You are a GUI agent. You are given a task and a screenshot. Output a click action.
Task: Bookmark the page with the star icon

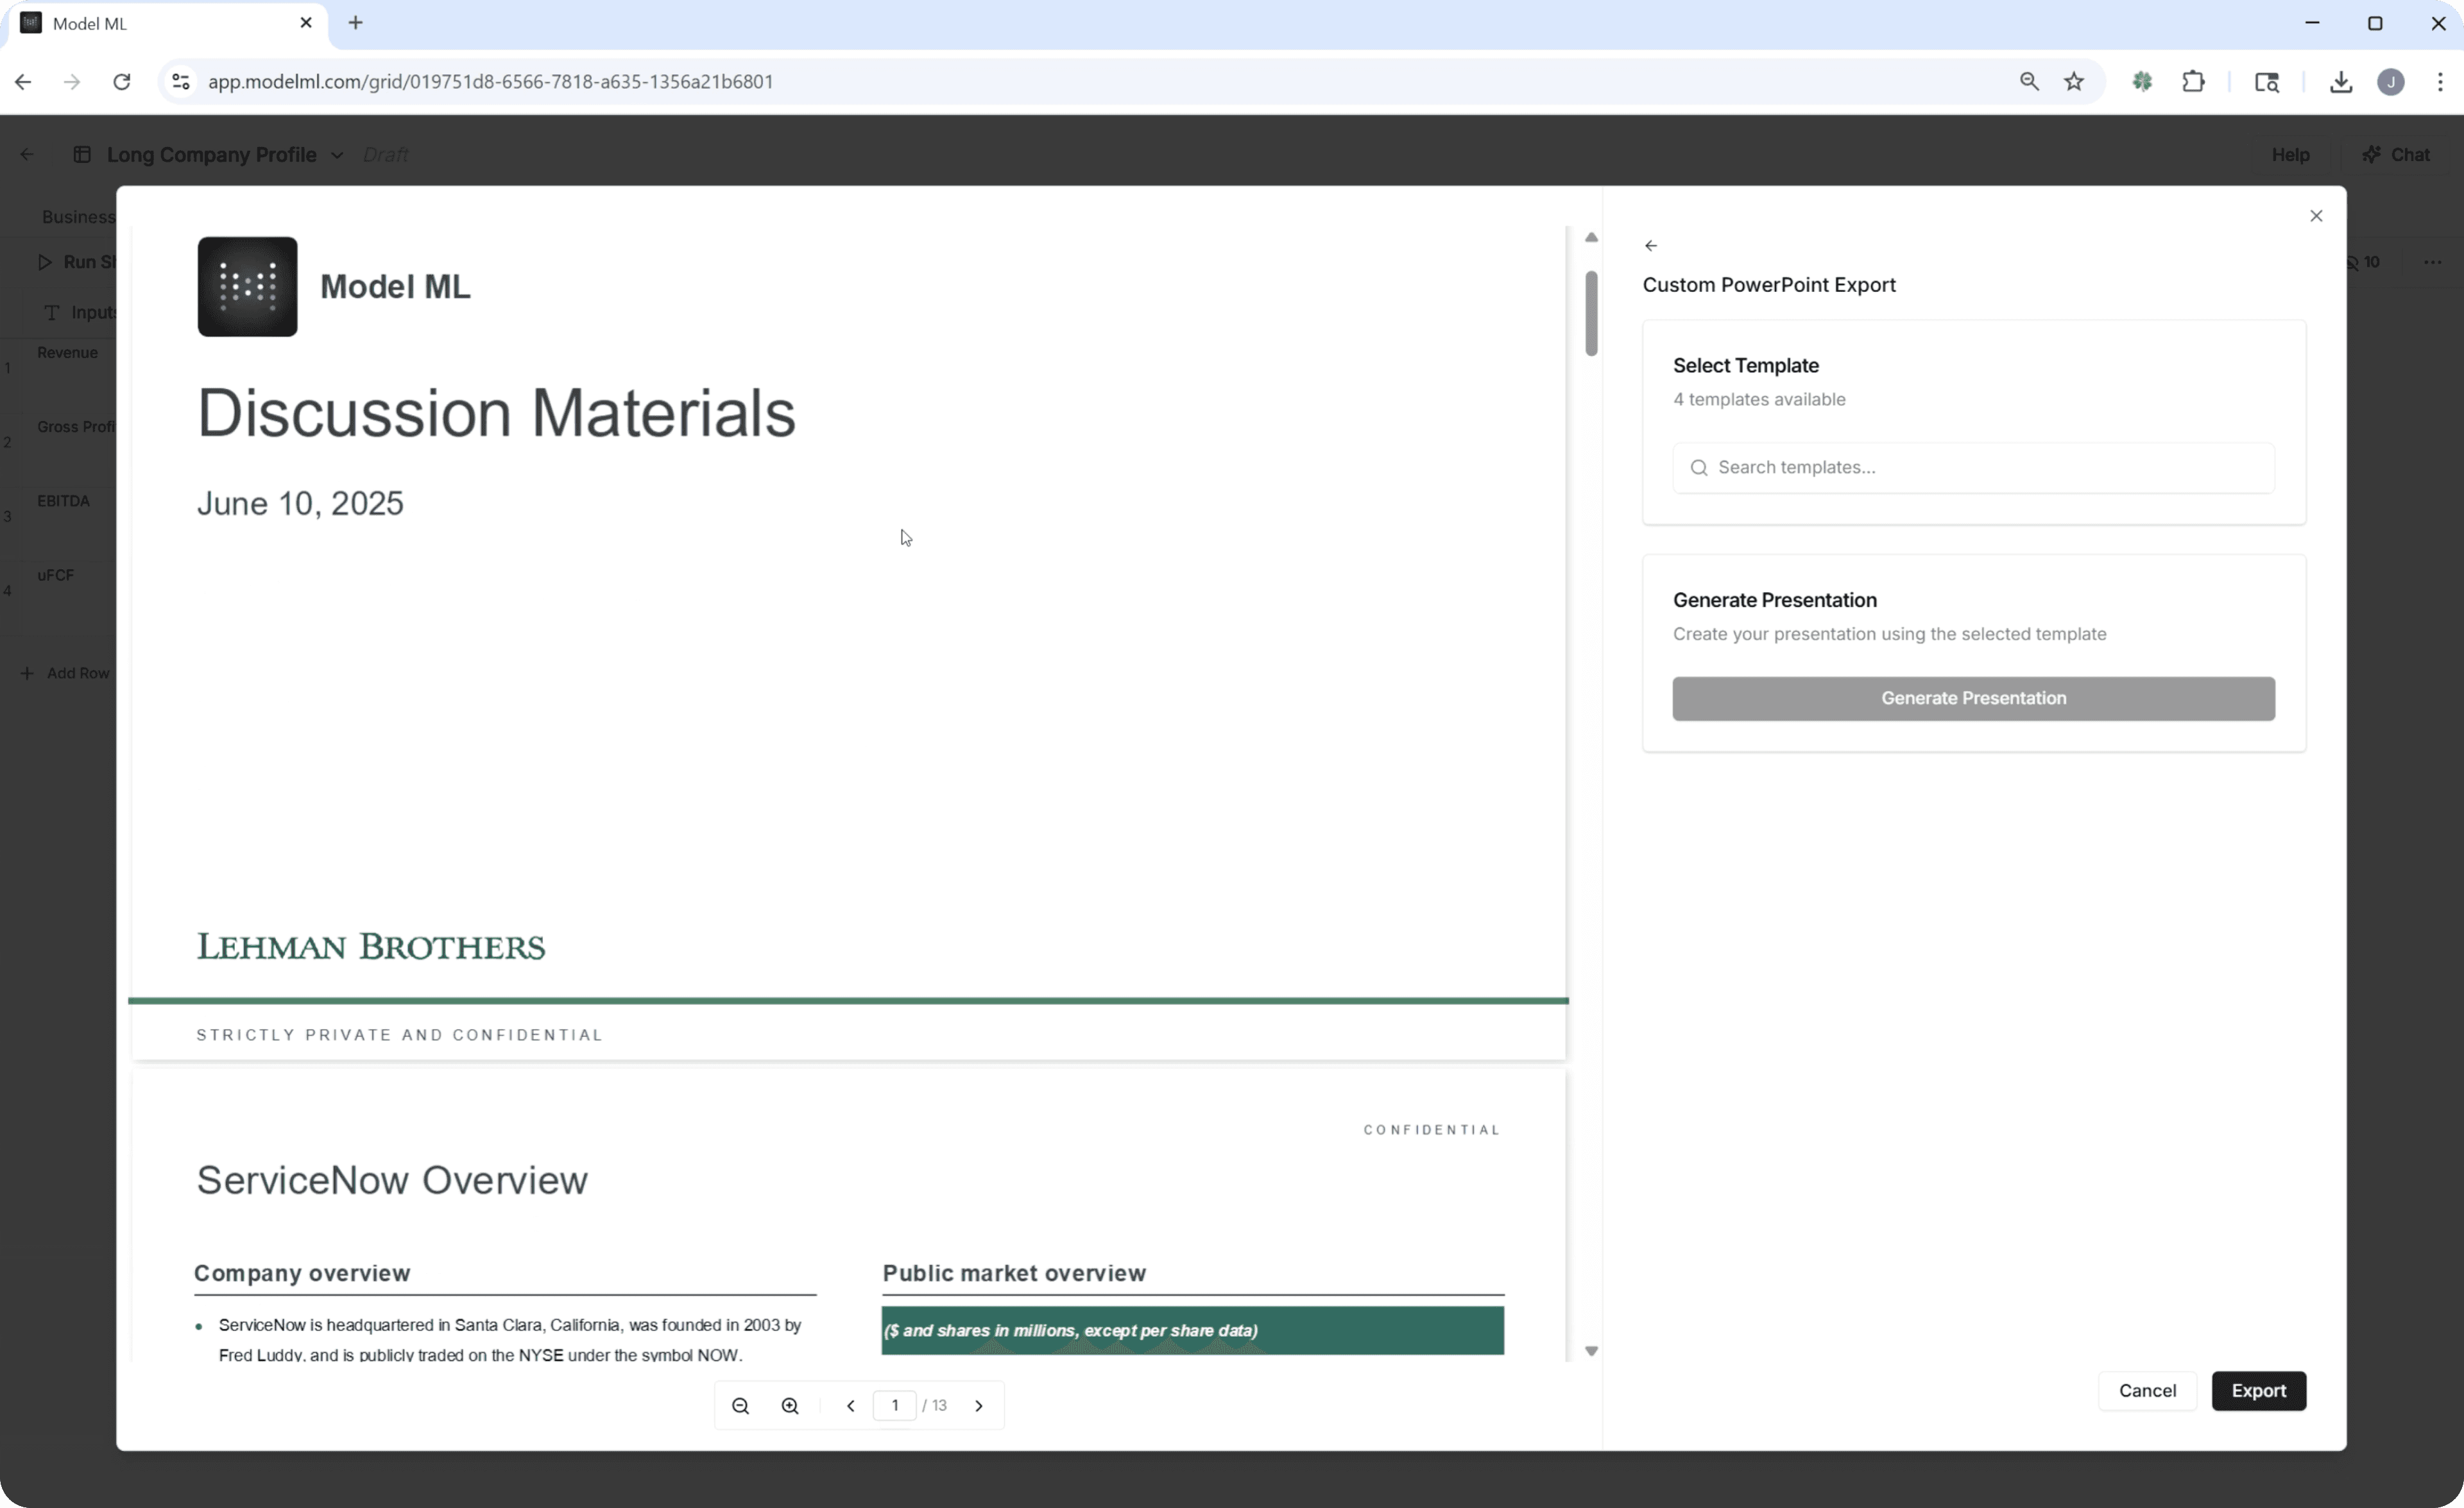point(2074,81)
